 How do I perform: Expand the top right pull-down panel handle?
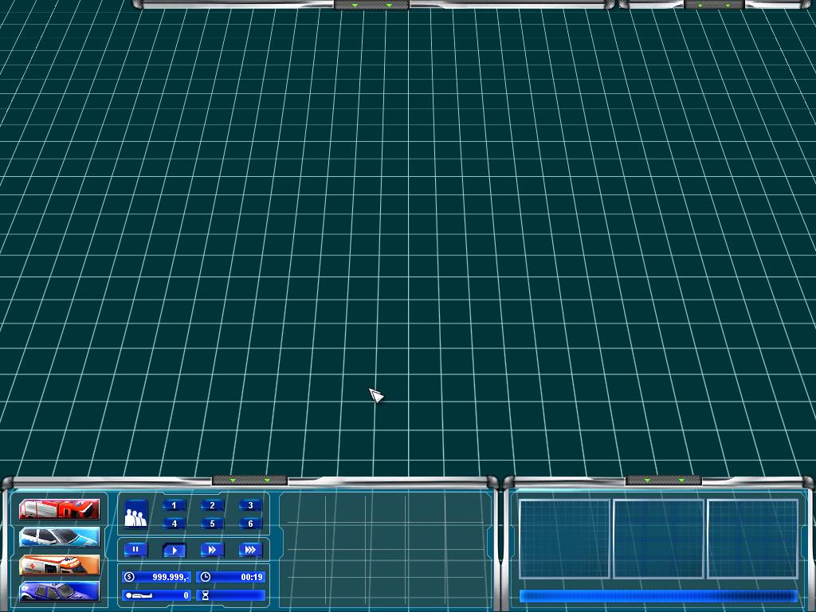click(714, 5)
